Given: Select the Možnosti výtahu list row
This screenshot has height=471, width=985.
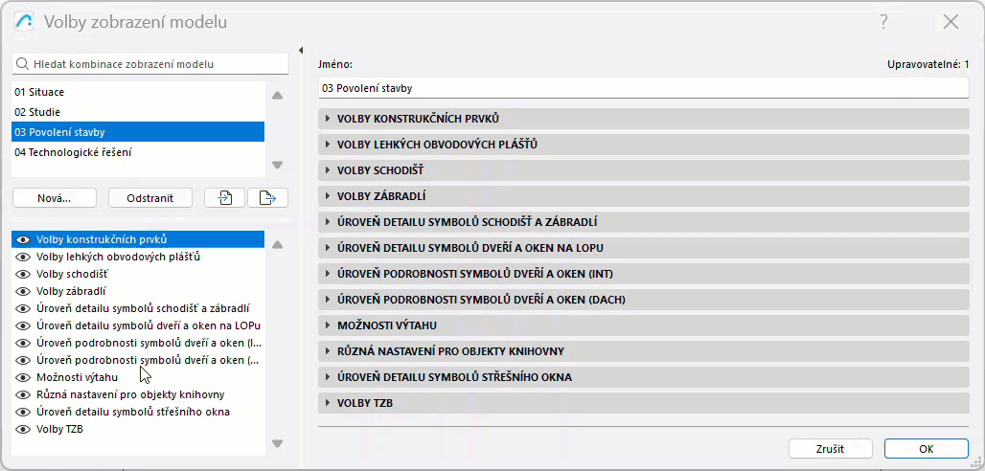Looking at the screenshot, I should coord(138,377).
